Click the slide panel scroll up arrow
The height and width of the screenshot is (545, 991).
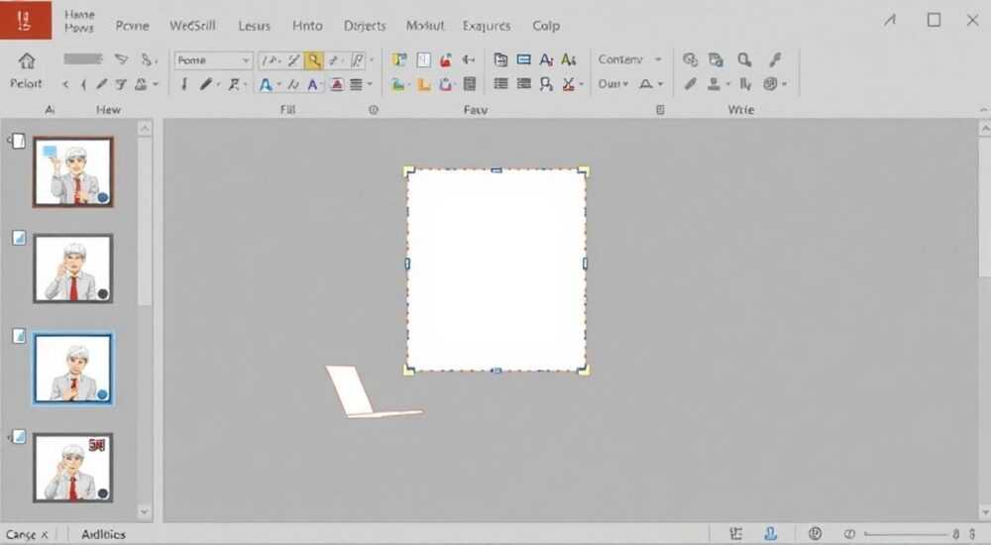pos(145,129)
